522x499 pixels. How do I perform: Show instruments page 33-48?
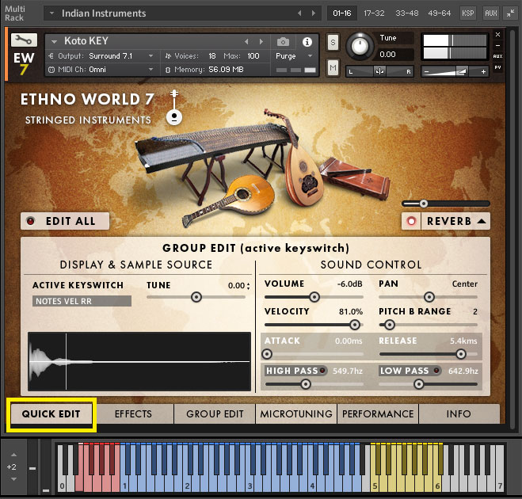click(x=406, y=13)
